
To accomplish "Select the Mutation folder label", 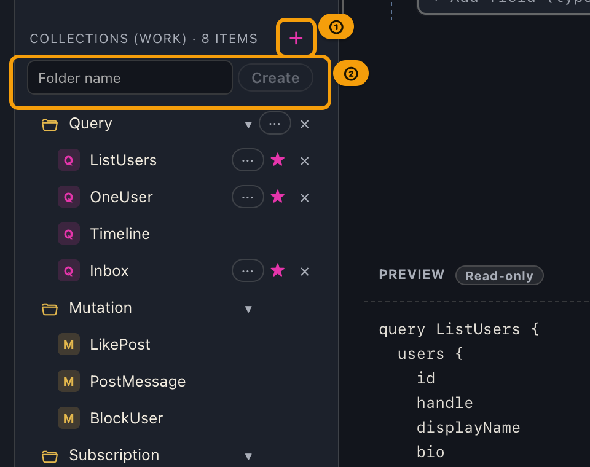I will coord(100,308).
